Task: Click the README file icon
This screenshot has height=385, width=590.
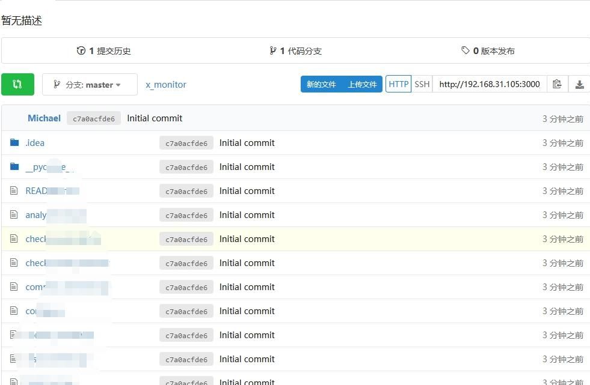Action: tap(14, 191)
